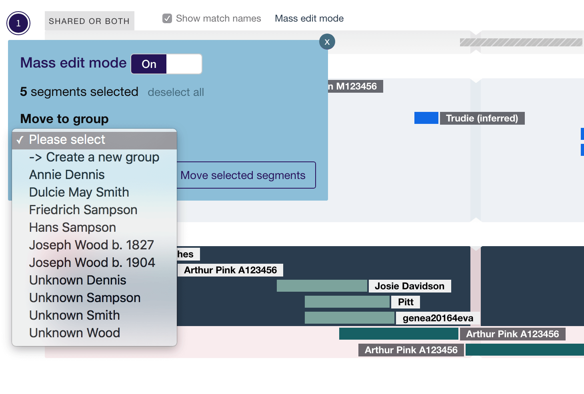Select the SHARED OR BOTH tab
Image resolution: width=584 pixels, height=394 pixels.
[x=89, y=21]
